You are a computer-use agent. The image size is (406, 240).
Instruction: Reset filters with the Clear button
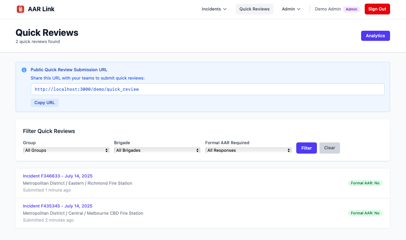click(x=329, y=148)
